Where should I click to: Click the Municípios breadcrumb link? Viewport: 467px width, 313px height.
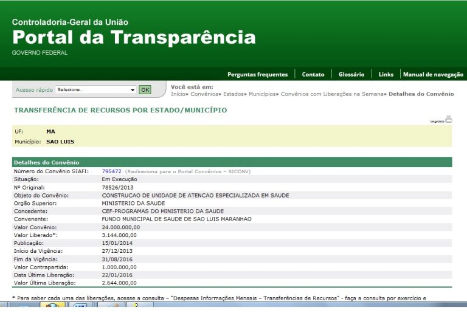click(266, 94)
